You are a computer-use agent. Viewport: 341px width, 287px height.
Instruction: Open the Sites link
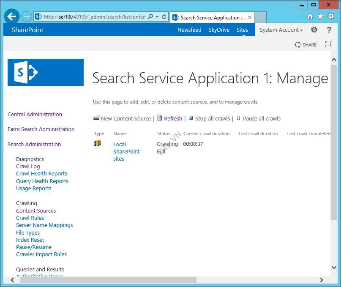tap(242, 30)
